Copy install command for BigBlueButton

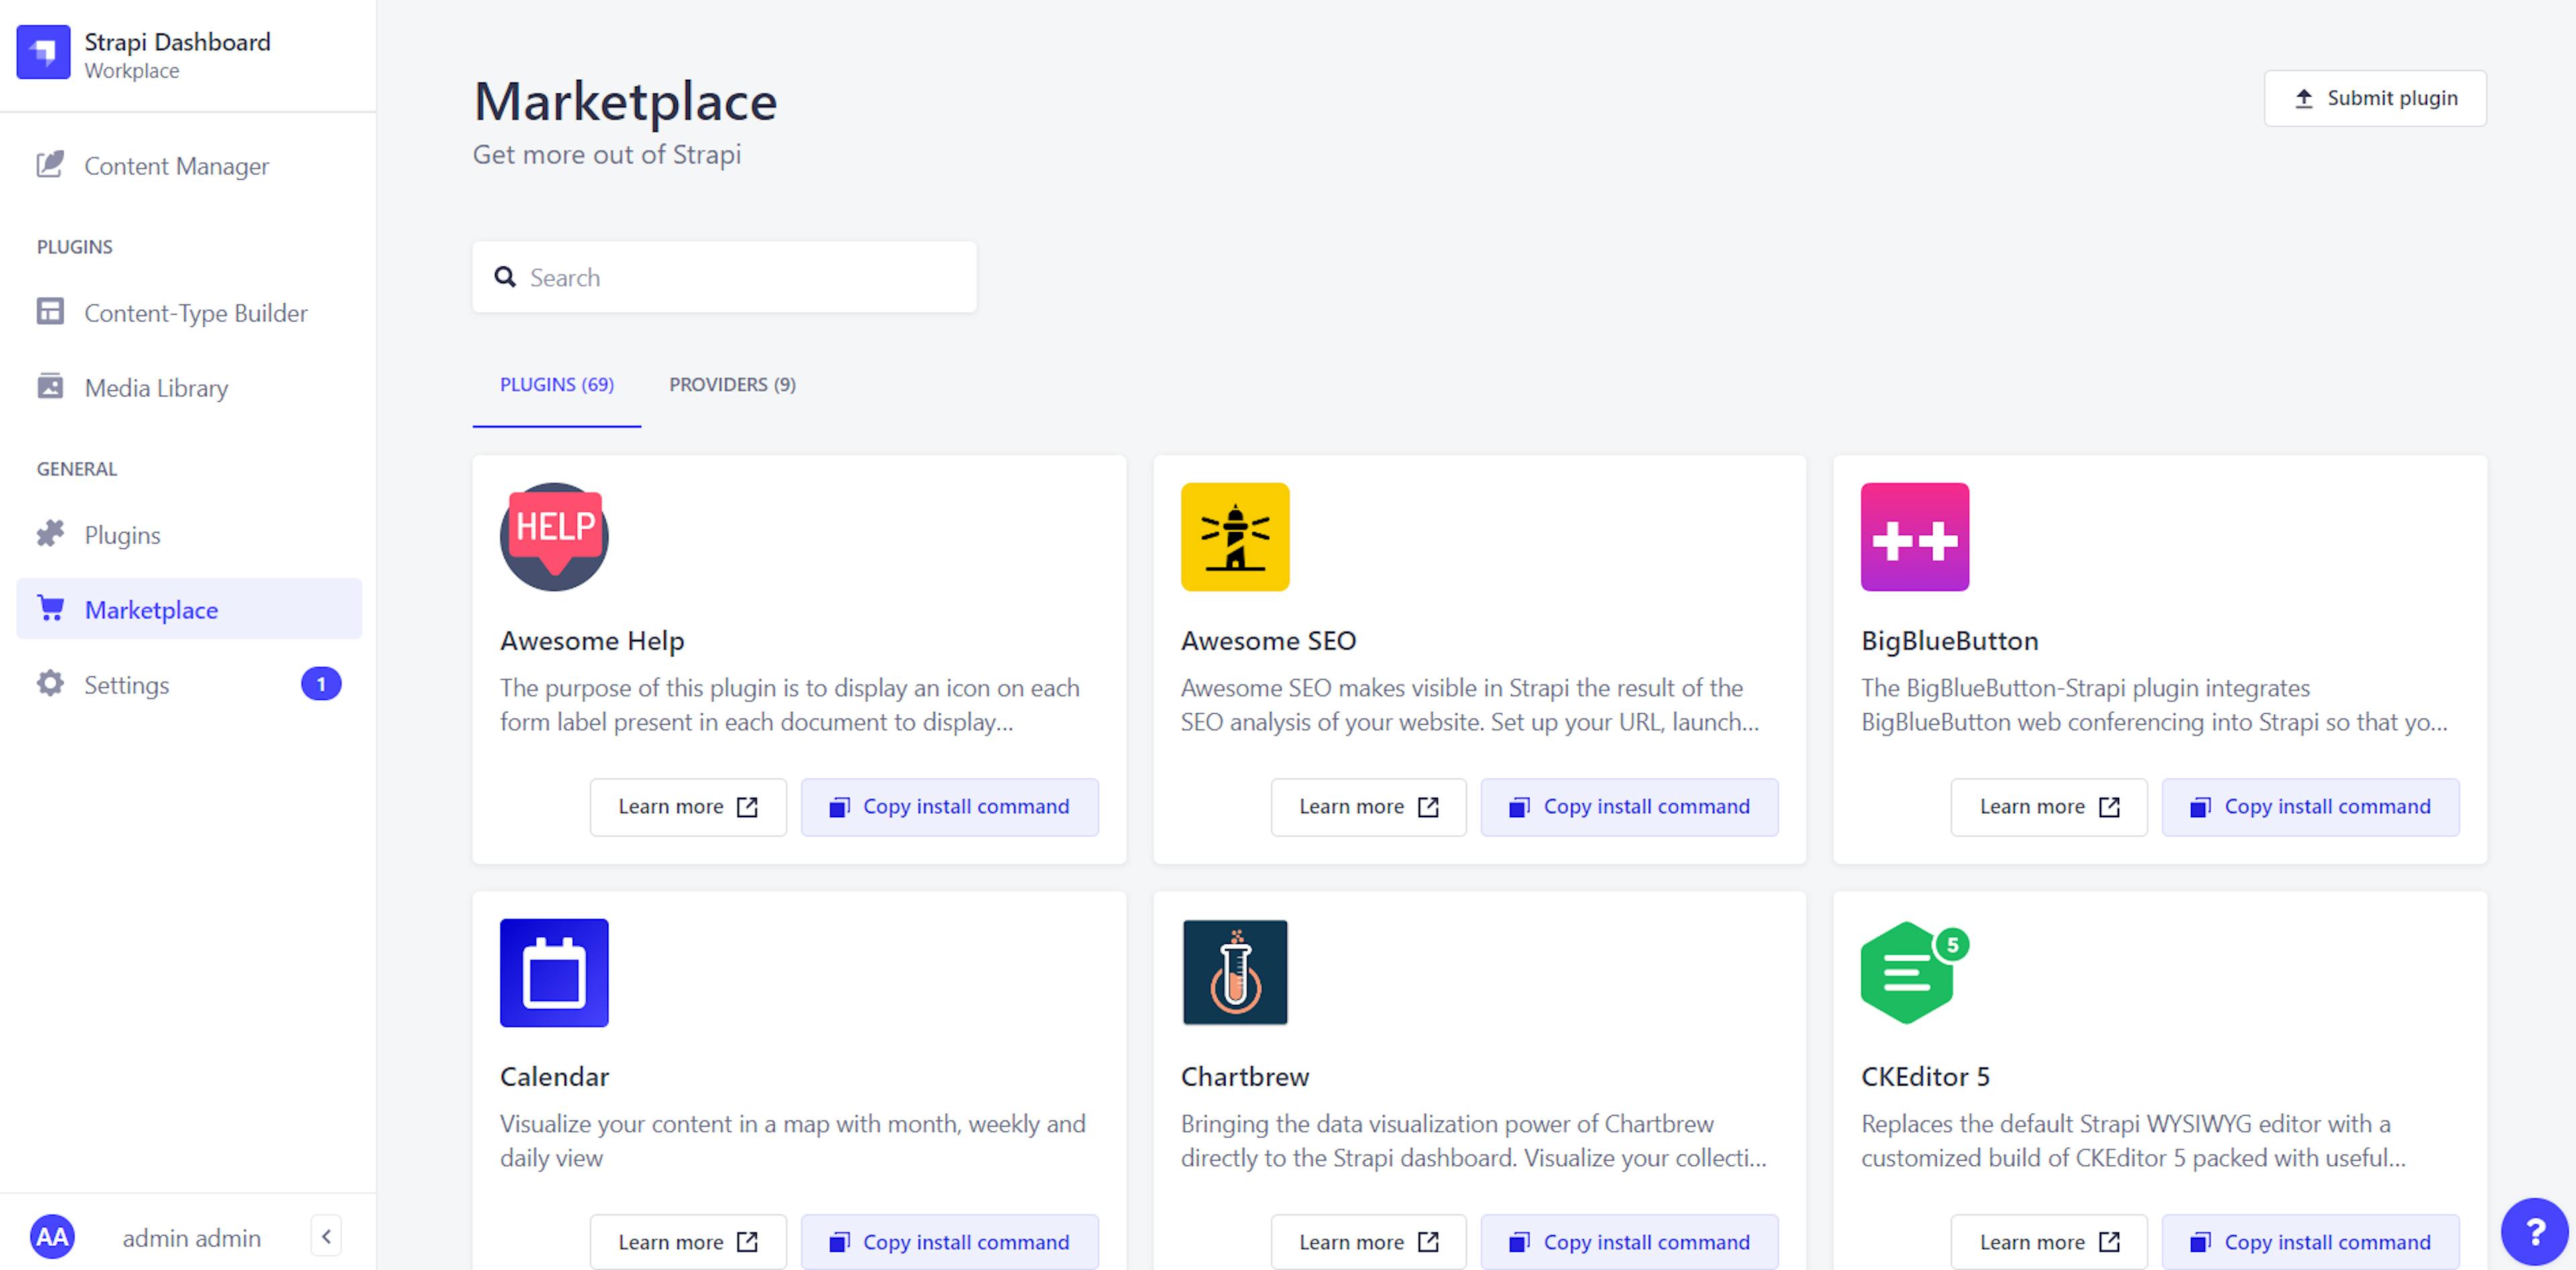[2310, 807]
